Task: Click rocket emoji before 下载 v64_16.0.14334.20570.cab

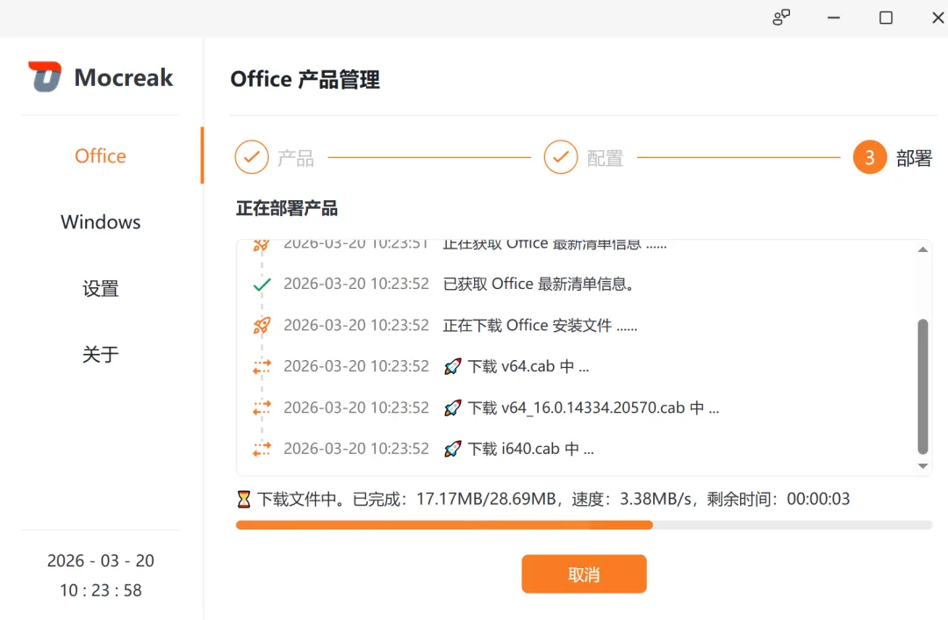Action: pos(453,407)
